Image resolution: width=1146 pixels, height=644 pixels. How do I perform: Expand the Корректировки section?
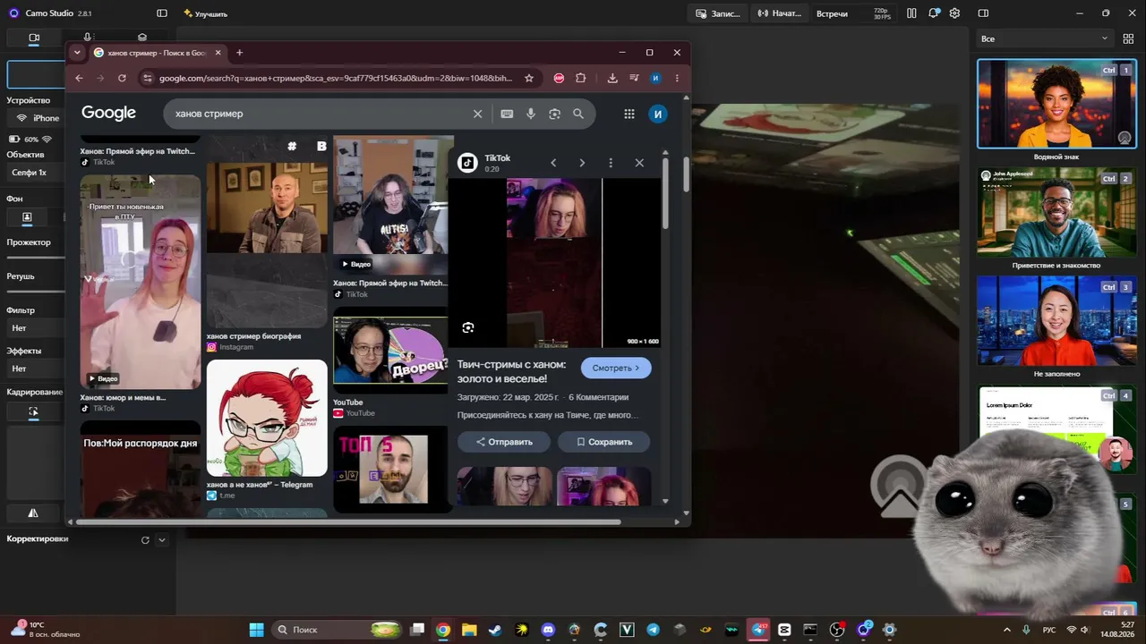pos(161,539)
